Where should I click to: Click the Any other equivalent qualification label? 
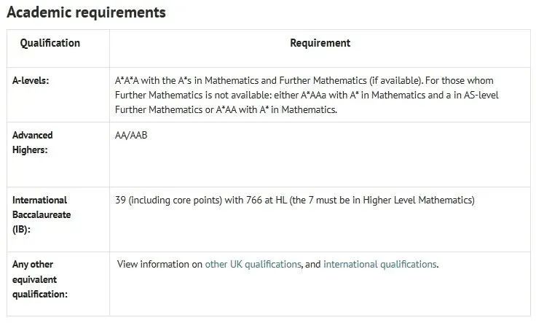pyautogui.click(x=39, y=279)
